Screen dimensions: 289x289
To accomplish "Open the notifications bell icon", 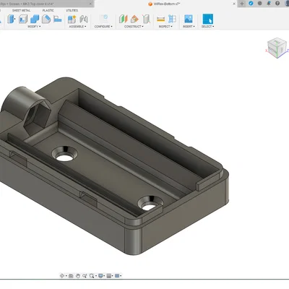I will (x=269, y=4).
